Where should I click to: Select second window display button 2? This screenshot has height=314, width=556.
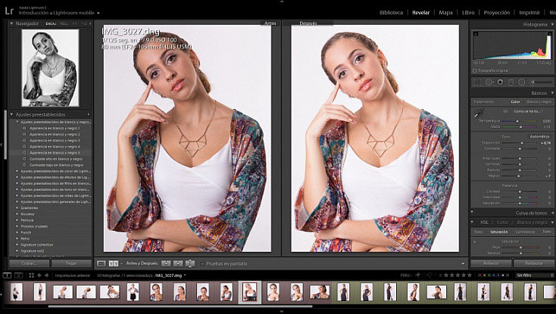pyautogui.click(x=18, y=275)
